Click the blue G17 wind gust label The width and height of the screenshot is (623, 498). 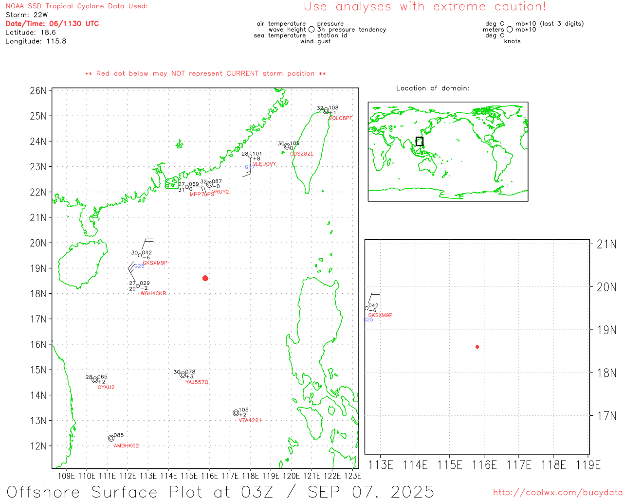click(249, 167)
